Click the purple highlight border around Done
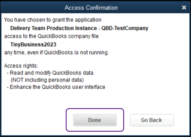 click(66, 120)
